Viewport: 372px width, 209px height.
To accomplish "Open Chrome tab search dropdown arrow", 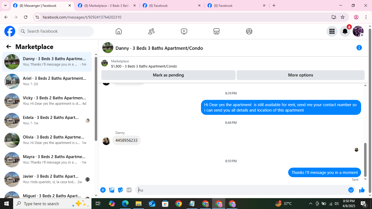I will point(5,5).
